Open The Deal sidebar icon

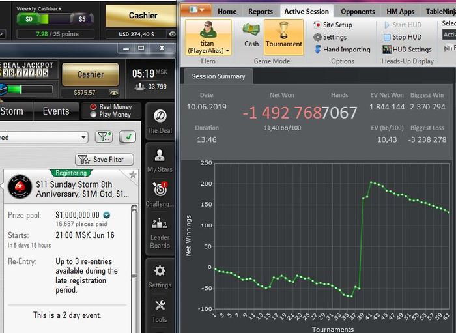[160, 121]
